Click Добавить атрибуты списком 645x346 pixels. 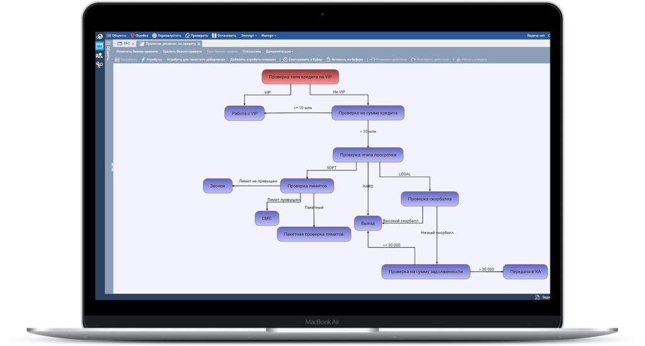(253, 60)
